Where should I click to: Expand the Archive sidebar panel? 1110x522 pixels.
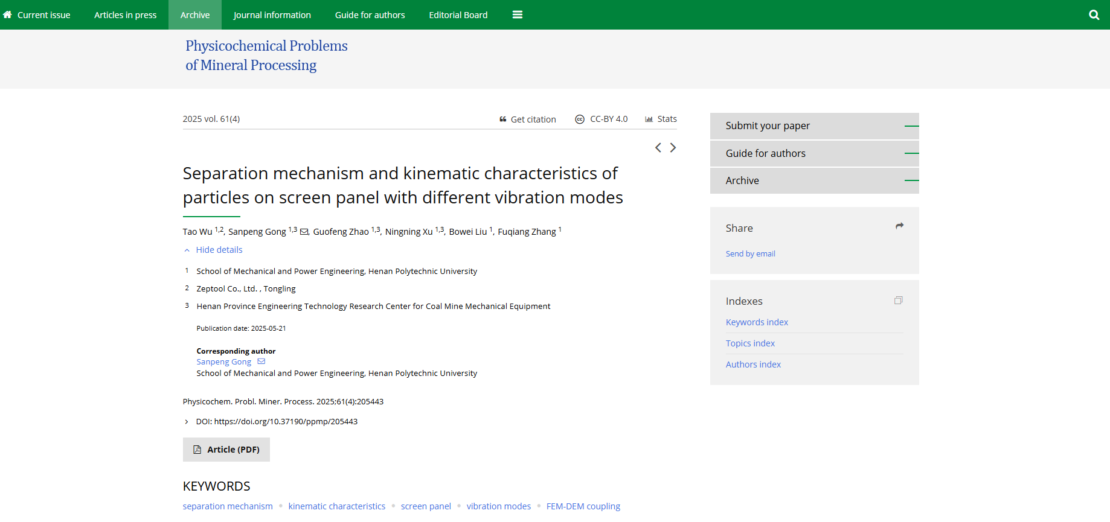[814, 180]
